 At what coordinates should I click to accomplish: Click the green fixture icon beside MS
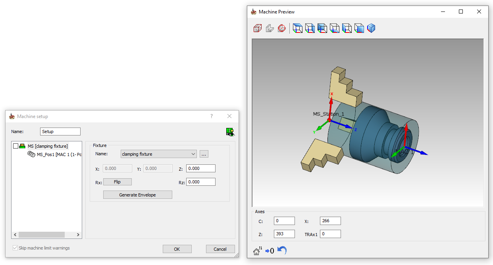(23, 146)
